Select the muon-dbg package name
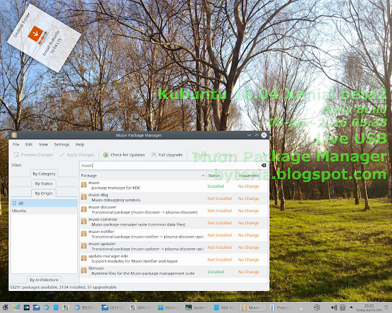The image size is (392, 313). click(98, 194)
